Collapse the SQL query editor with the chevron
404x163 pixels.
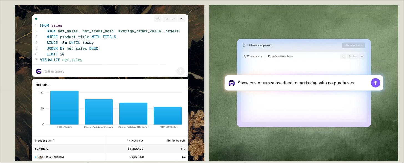[x=181, y=19]
